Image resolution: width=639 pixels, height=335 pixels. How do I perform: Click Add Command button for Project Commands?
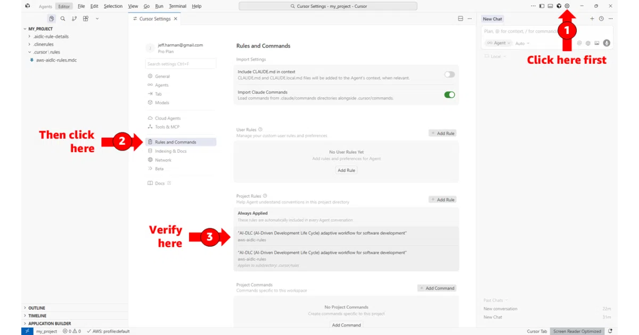(437, 288)
